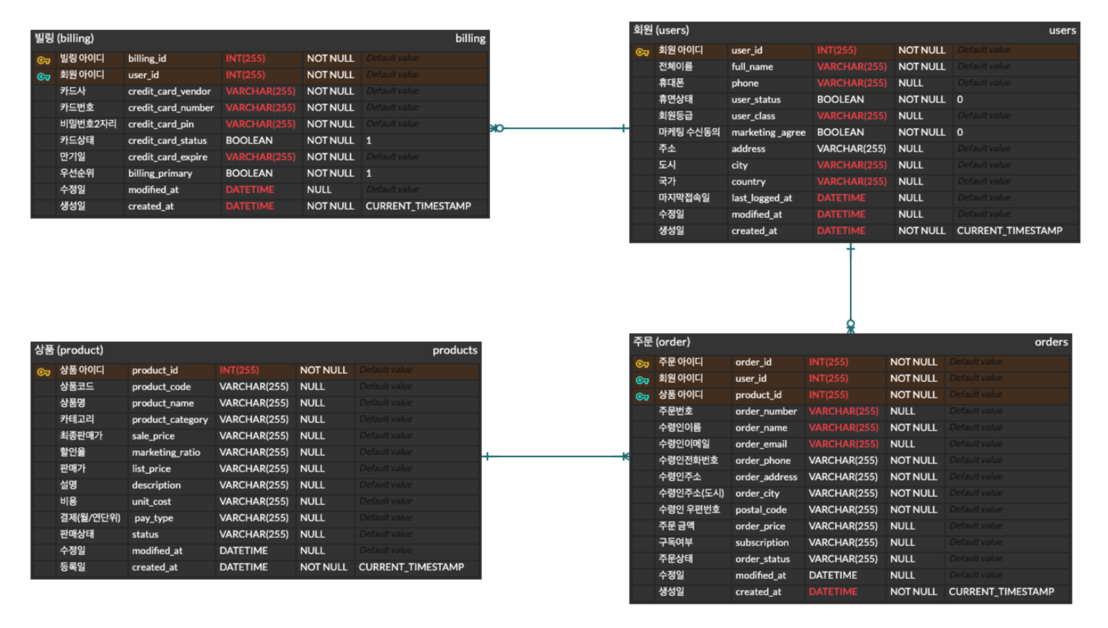Click the yellow key icon for order_id
Screen dimensions: 1108x628
[642, 364]
